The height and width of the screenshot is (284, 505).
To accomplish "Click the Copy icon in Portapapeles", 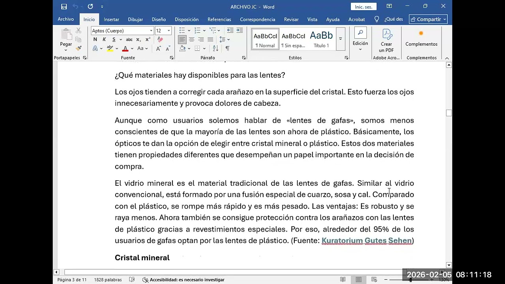I will pyautogui.click(x=79, y=39).
